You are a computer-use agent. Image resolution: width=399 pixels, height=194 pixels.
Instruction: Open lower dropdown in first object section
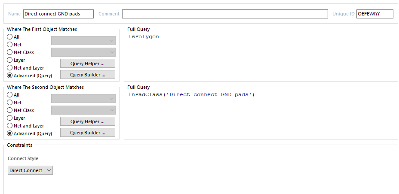tap(83, 52)
